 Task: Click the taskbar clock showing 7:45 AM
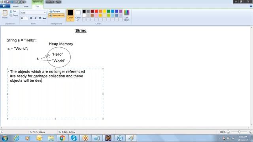(x=243, y=138)
